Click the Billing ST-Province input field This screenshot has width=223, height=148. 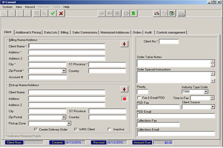(107, 64)
